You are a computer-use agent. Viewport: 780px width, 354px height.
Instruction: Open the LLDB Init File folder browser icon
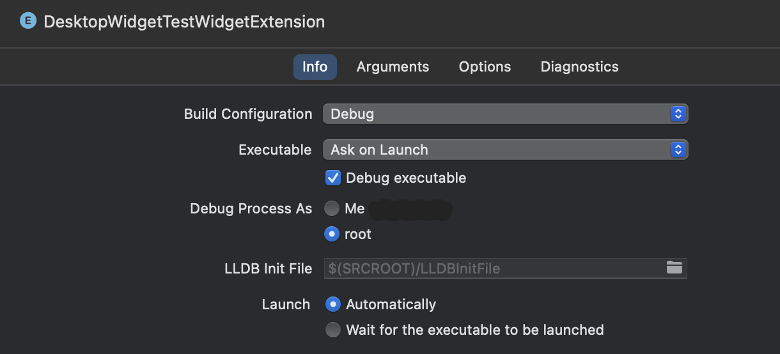[675, 268]
